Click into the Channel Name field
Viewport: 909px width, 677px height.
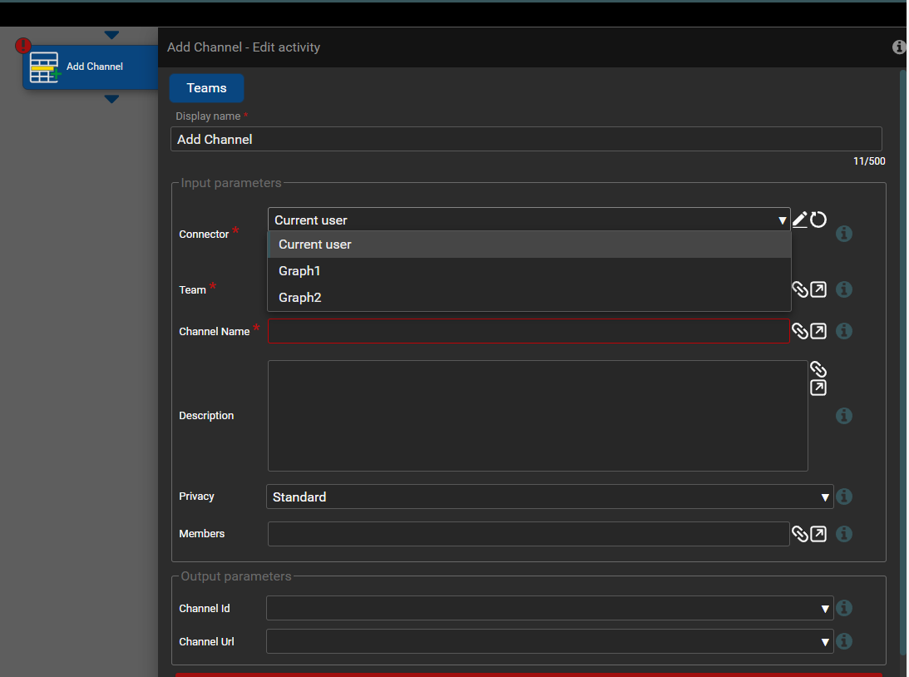528,331
